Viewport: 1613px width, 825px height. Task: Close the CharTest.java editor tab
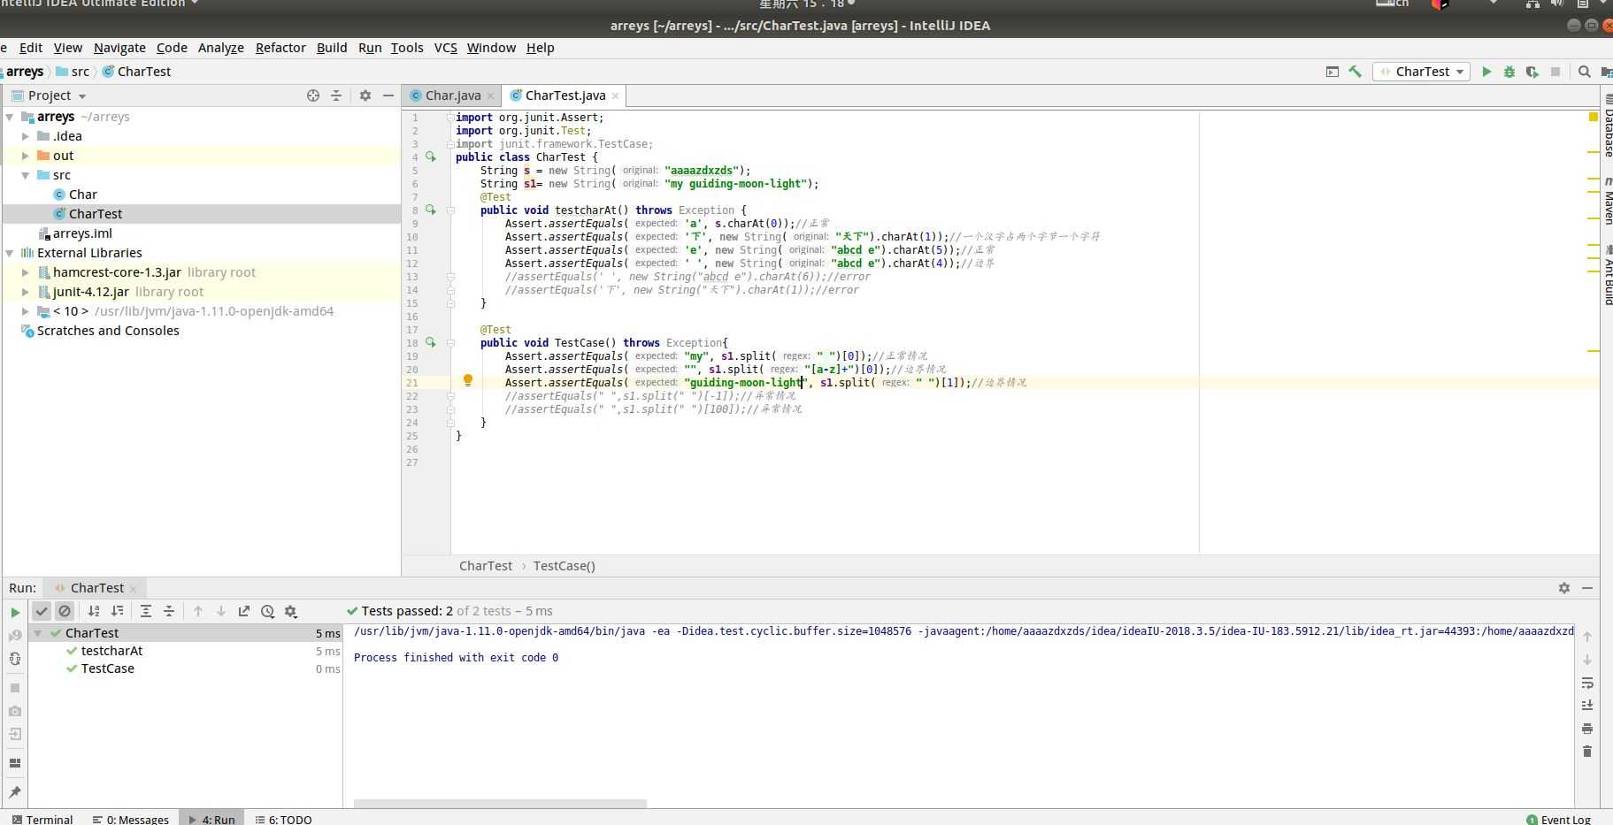(615, 95)
